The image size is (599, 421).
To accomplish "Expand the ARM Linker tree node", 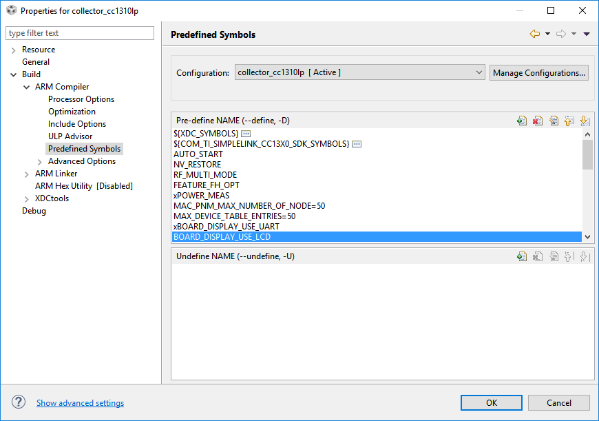I will click(x=27, y=174).
